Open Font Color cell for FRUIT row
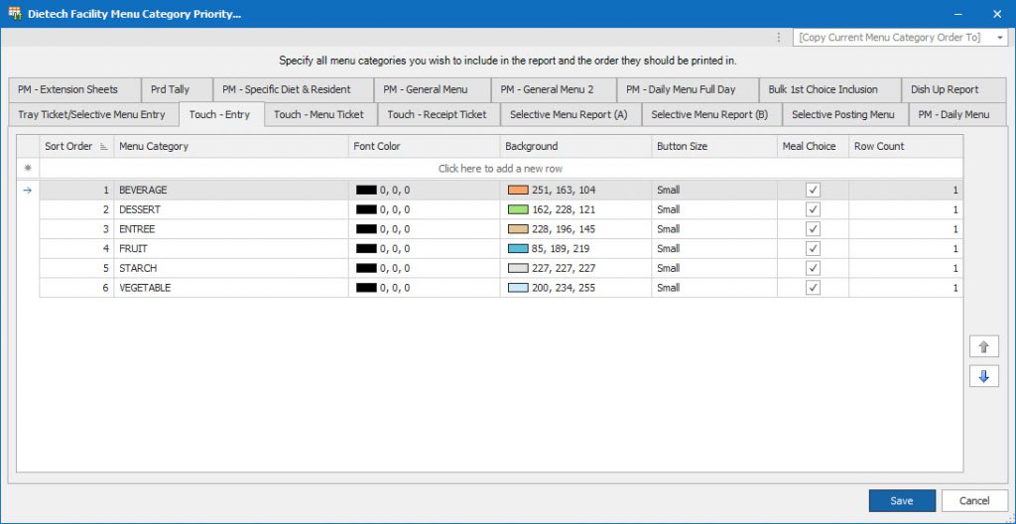The height and width of the screenshot is (524, 1016). (x=424, y=249)
